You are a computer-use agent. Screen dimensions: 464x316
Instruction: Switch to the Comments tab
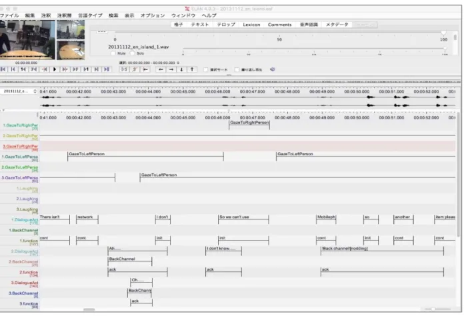(279, 25)
